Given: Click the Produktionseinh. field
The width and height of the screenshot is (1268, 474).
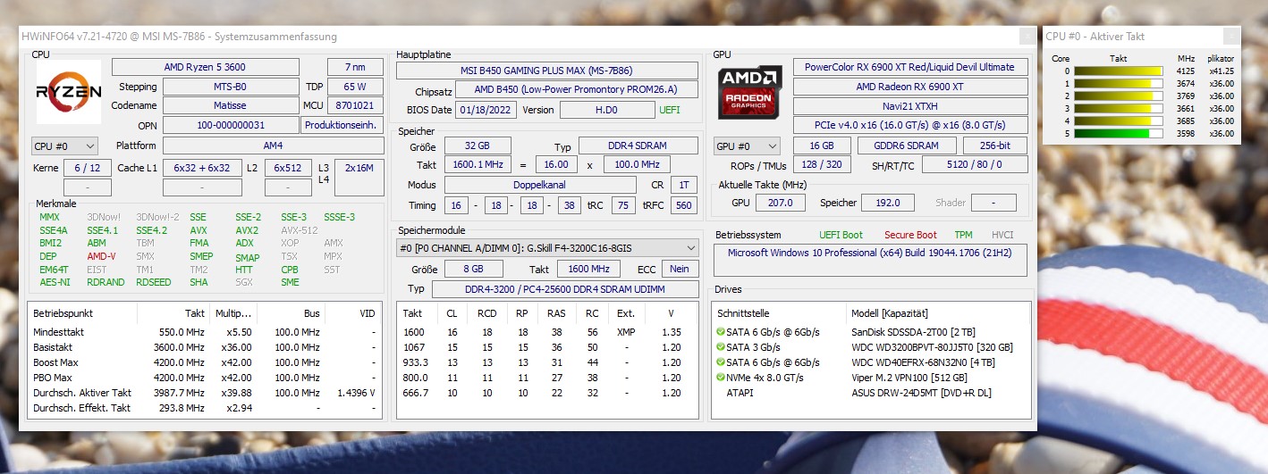Looking at the screenshot, I should point(344,125).
